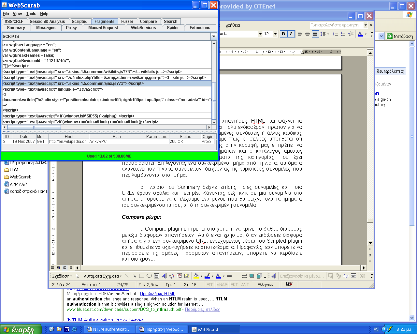The height and width of the screenshot is (334, 417).
Task: Select the Arrow drawing tool
Action: click(x=134, y=276)
